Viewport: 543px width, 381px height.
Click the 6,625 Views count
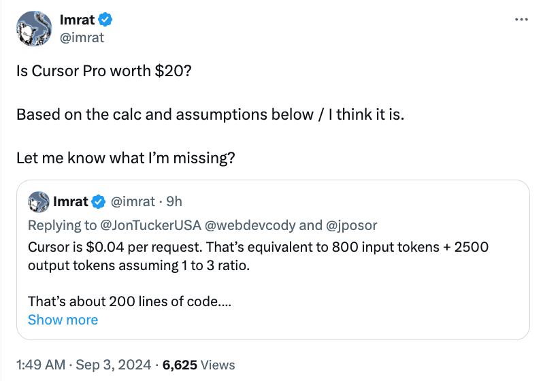click(199, 365)
